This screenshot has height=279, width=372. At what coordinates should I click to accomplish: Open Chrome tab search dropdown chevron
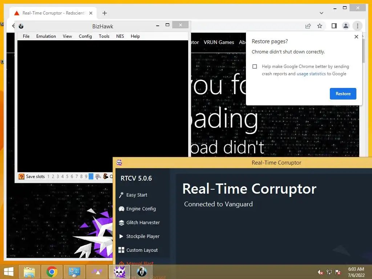pyautogui.click(x=322, y=13)
